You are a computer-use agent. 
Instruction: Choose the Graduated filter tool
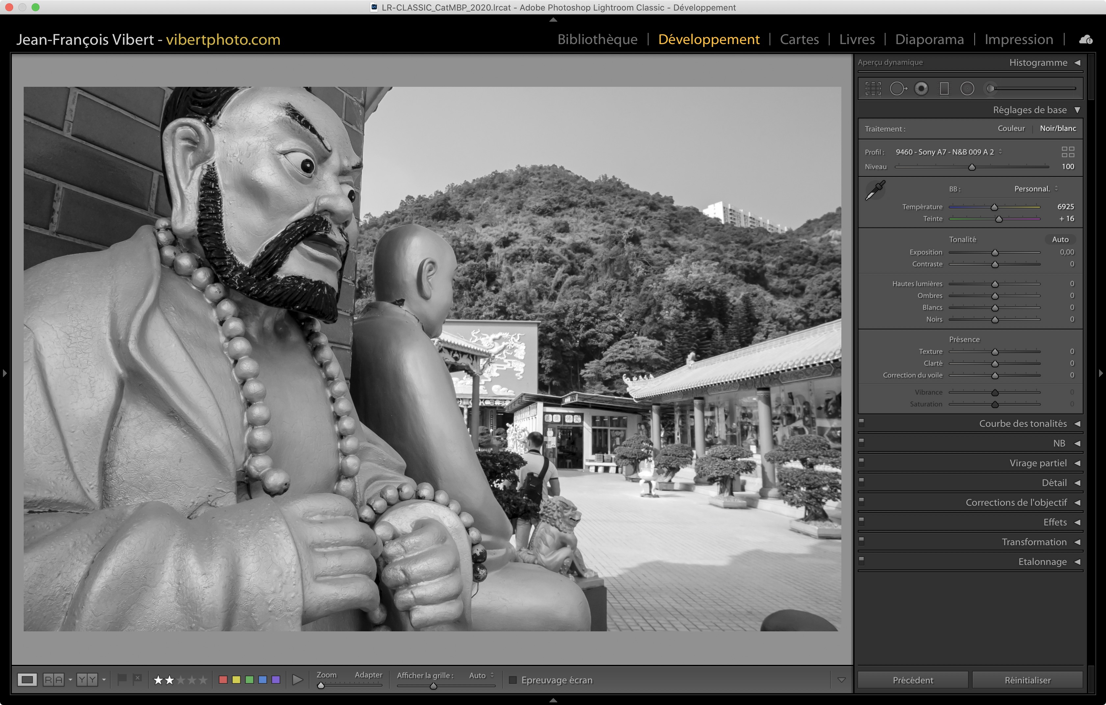944,88
